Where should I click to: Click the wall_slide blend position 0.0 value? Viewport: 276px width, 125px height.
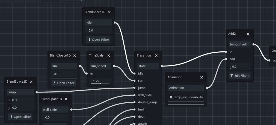tap(55, 117)
